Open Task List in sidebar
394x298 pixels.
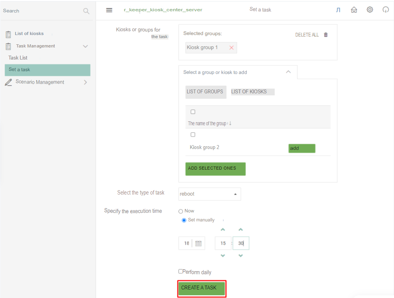point(18,58)
